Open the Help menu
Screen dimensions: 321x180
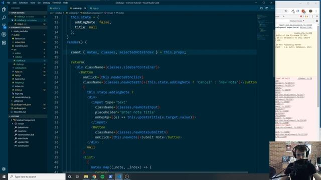click(x=66, y=2)
